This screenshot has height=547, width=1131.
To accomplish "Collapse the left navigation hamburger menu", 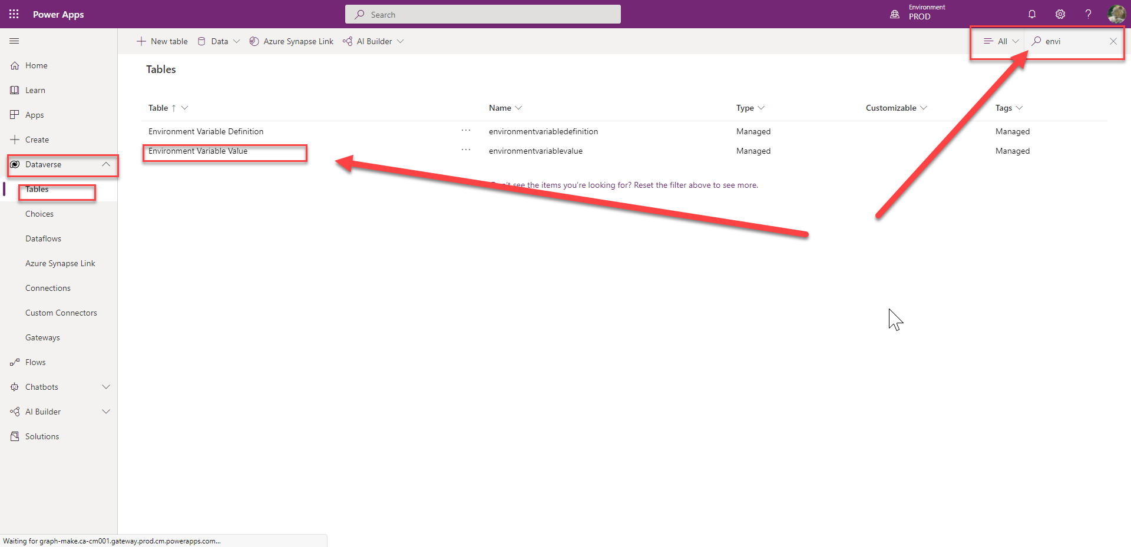I will 14,41.
